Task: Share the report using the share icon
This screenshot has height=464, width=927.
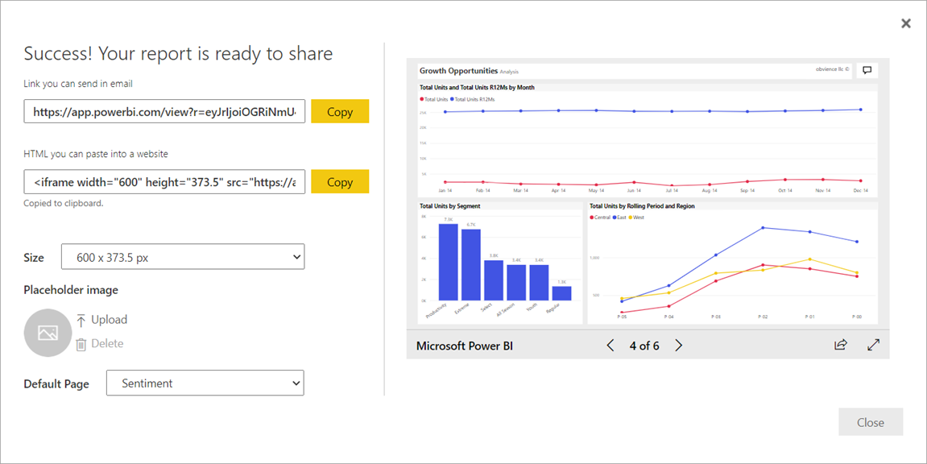Action: click(x=841, y=345)
